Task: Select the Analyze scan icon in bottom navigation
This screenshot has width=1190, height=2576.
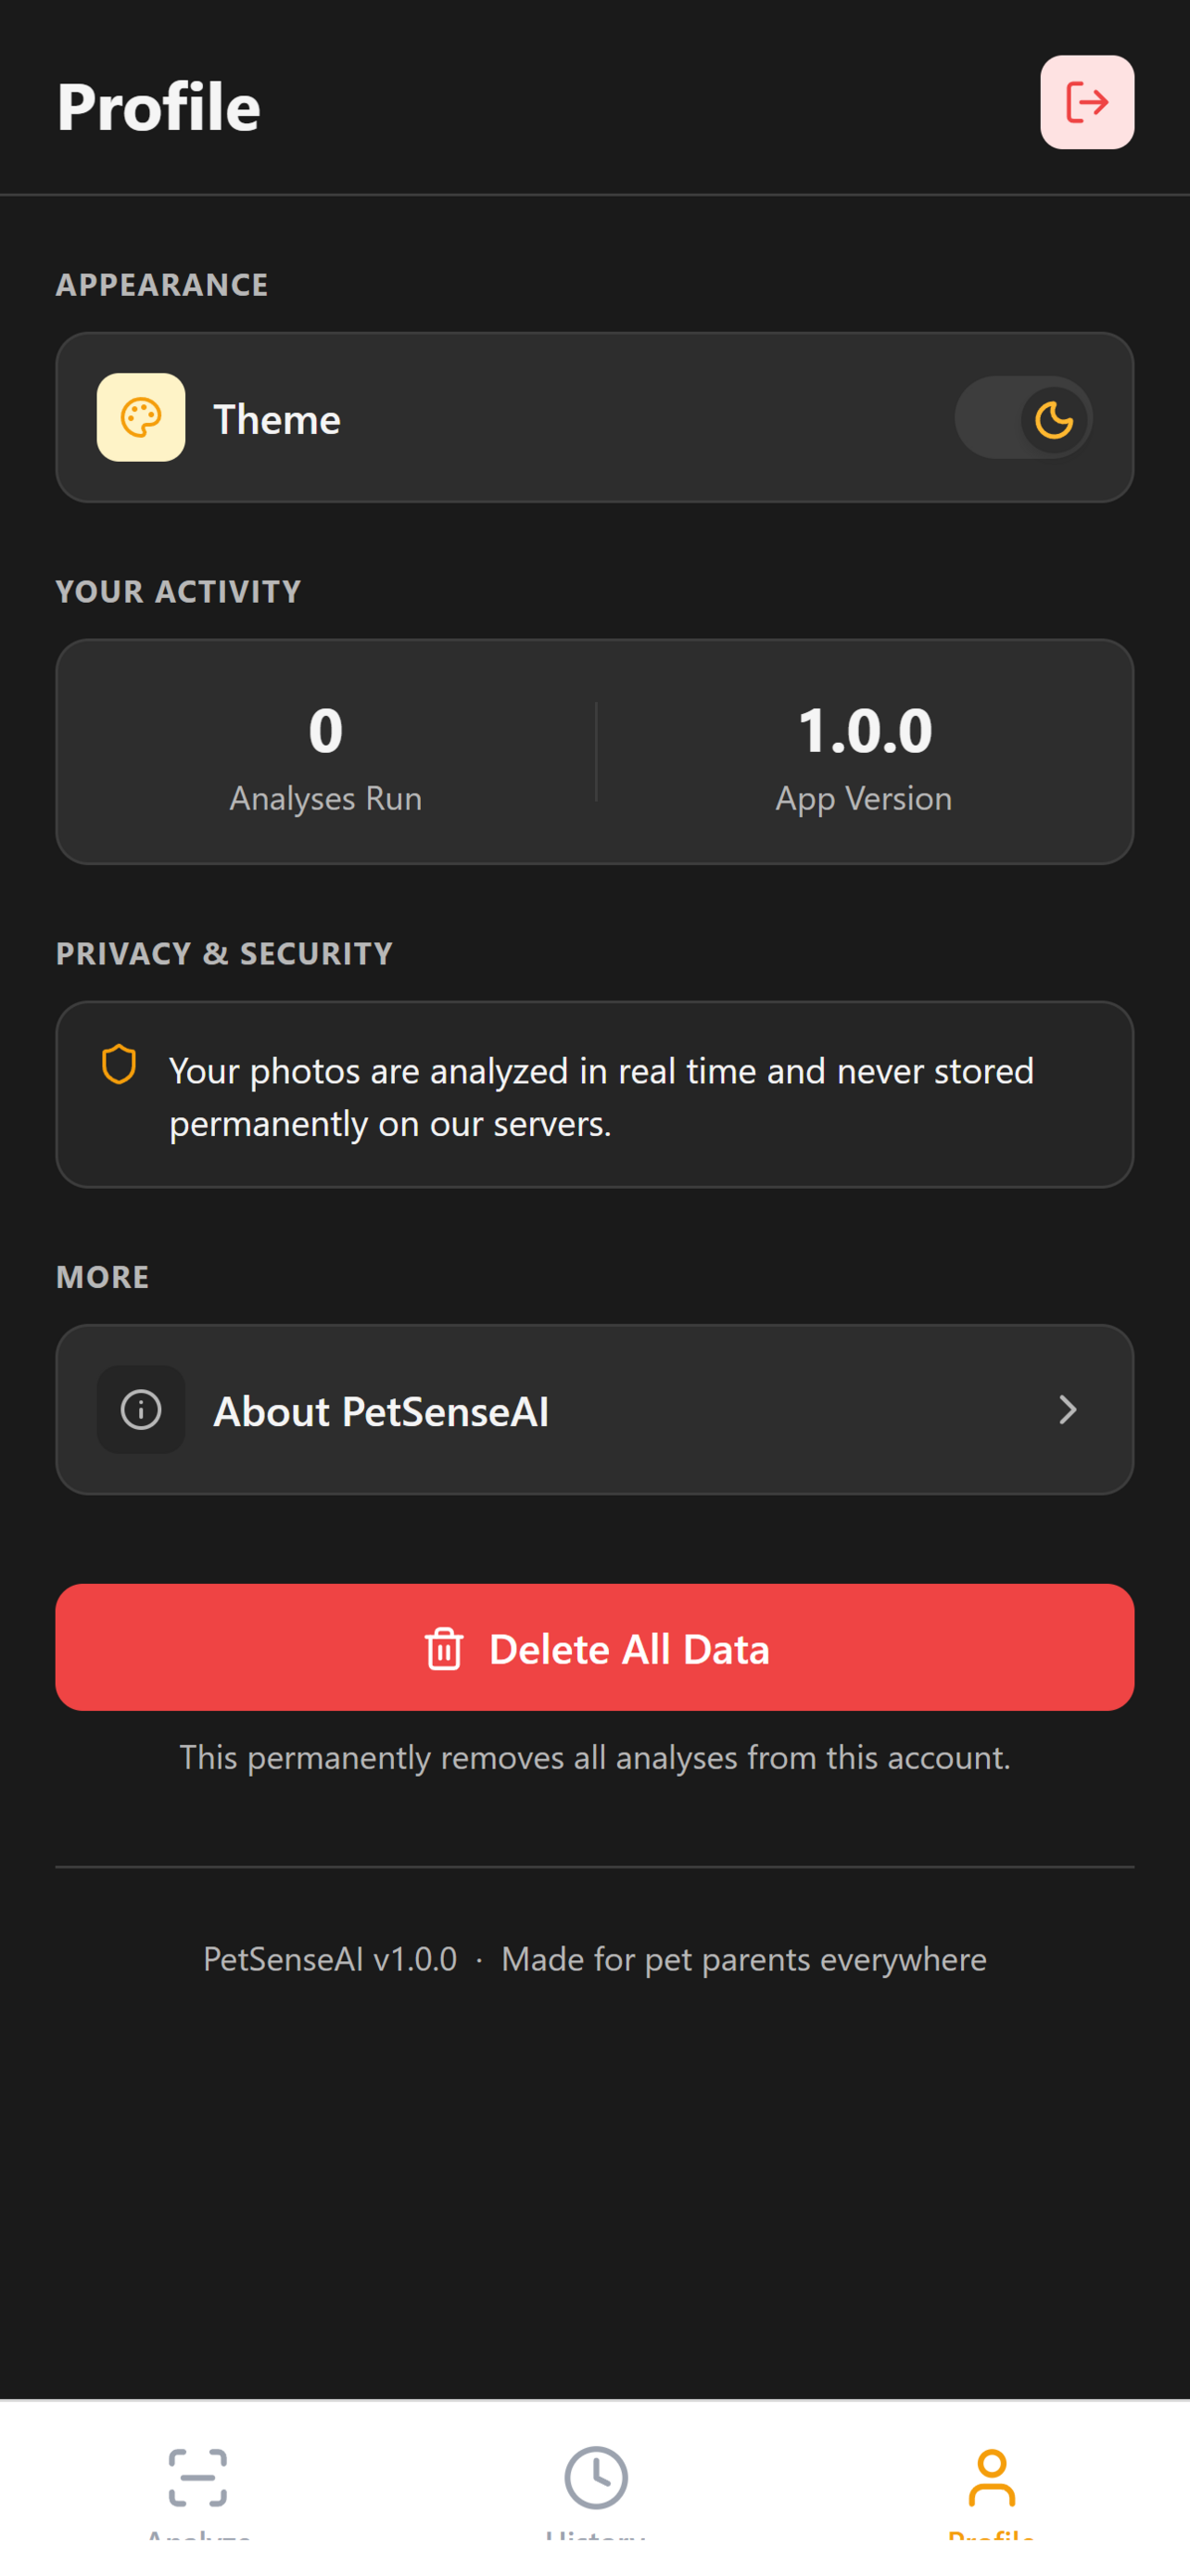Action: [196, 2478]
